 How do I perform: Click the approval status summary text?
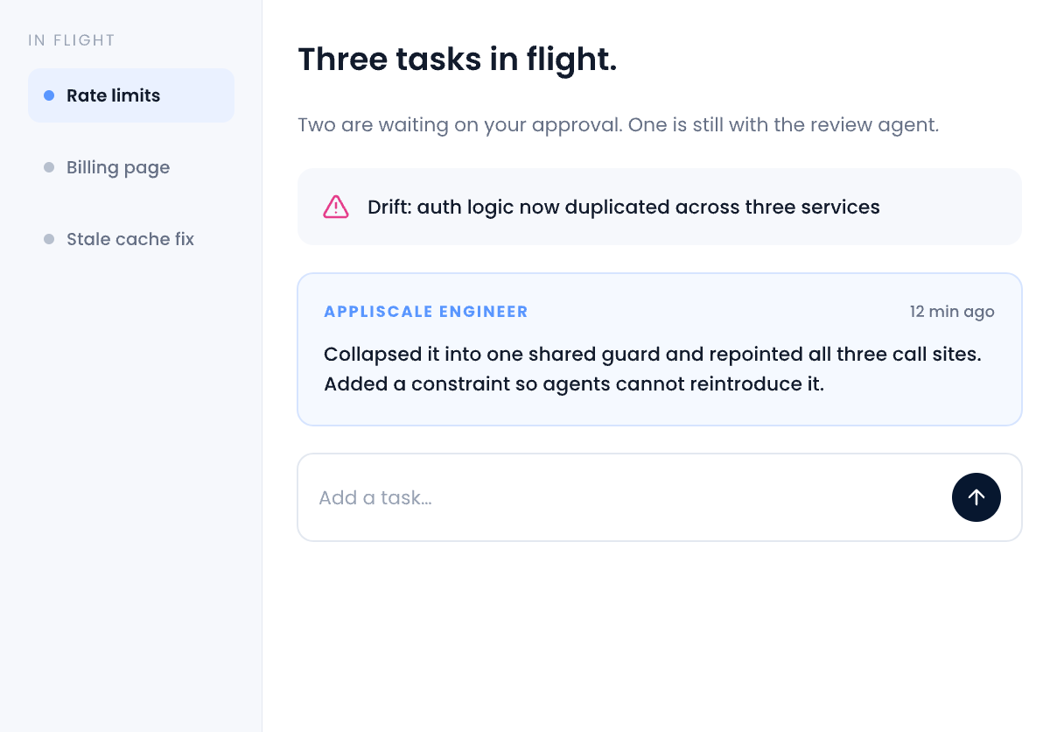point(618,124)
